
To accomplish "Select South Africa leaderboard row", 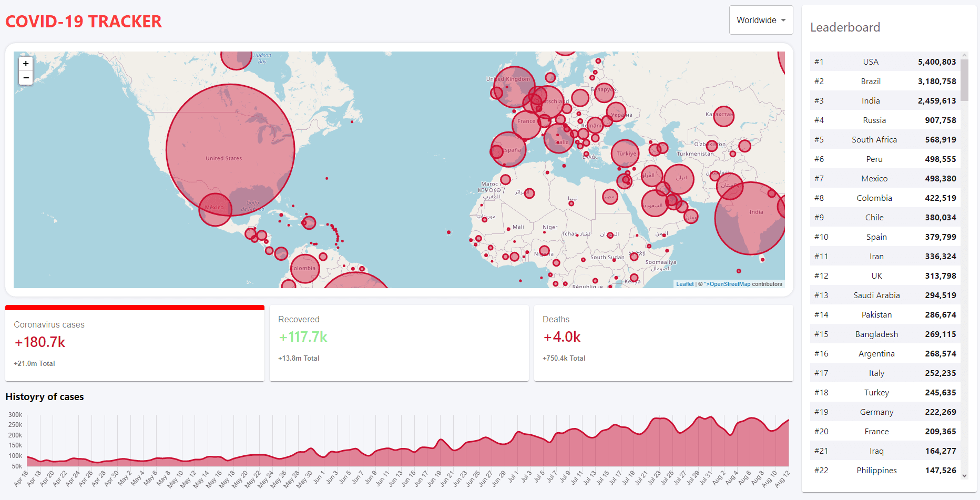I will click(885, 139).
